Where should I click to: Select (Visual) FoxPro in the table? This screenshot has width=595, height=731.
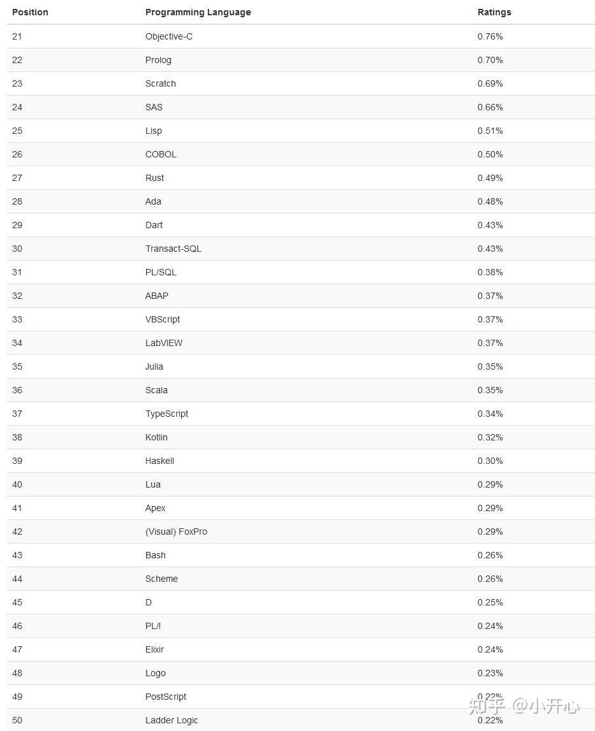(x=176, y=532)
